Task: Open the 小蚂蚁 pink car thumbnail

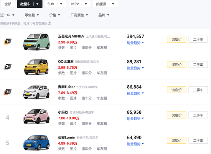Action: click(x=36, y=116)
